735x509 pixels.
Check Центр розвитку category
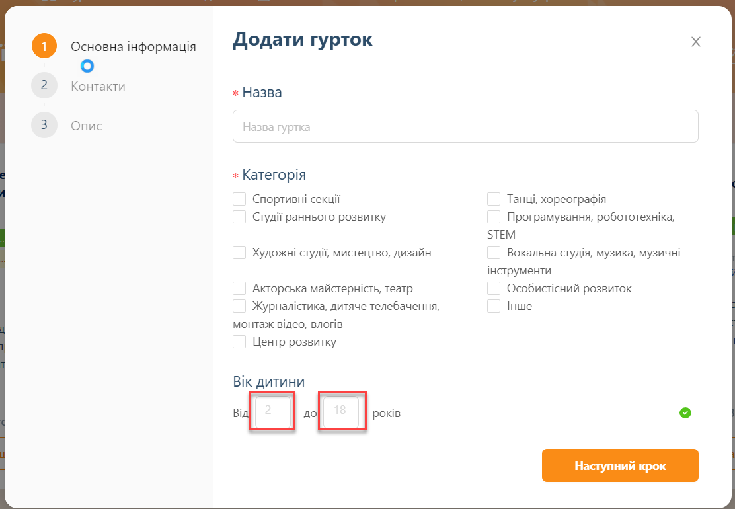click(239, 342)
